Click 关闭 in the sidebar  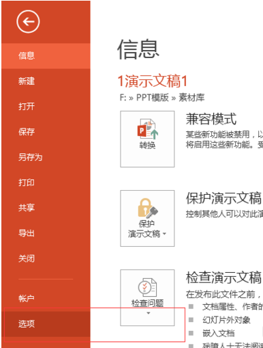point(46,258)
